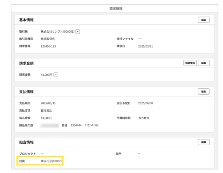Click the 支払期日 date value
The width and height of the screenshot is (223, 173).
pyautogui.click(x=48, y=103)
